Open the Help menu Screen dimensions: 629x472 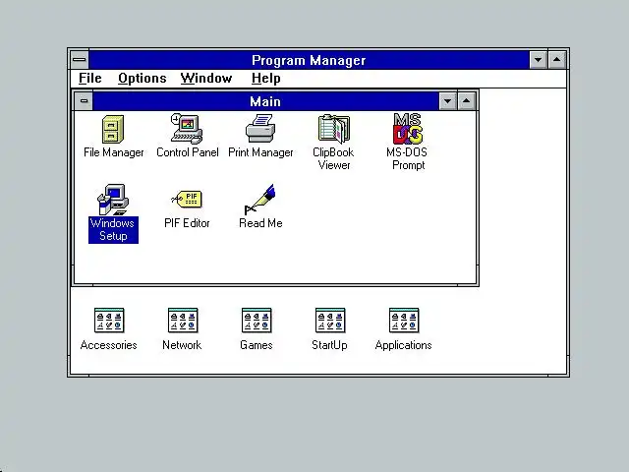pyautogui.click(x=265, y=79)
